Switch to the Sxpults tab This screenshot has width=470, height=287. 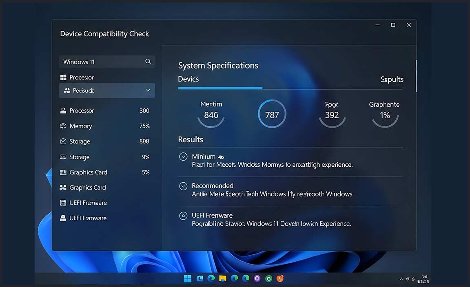(392, 79)
